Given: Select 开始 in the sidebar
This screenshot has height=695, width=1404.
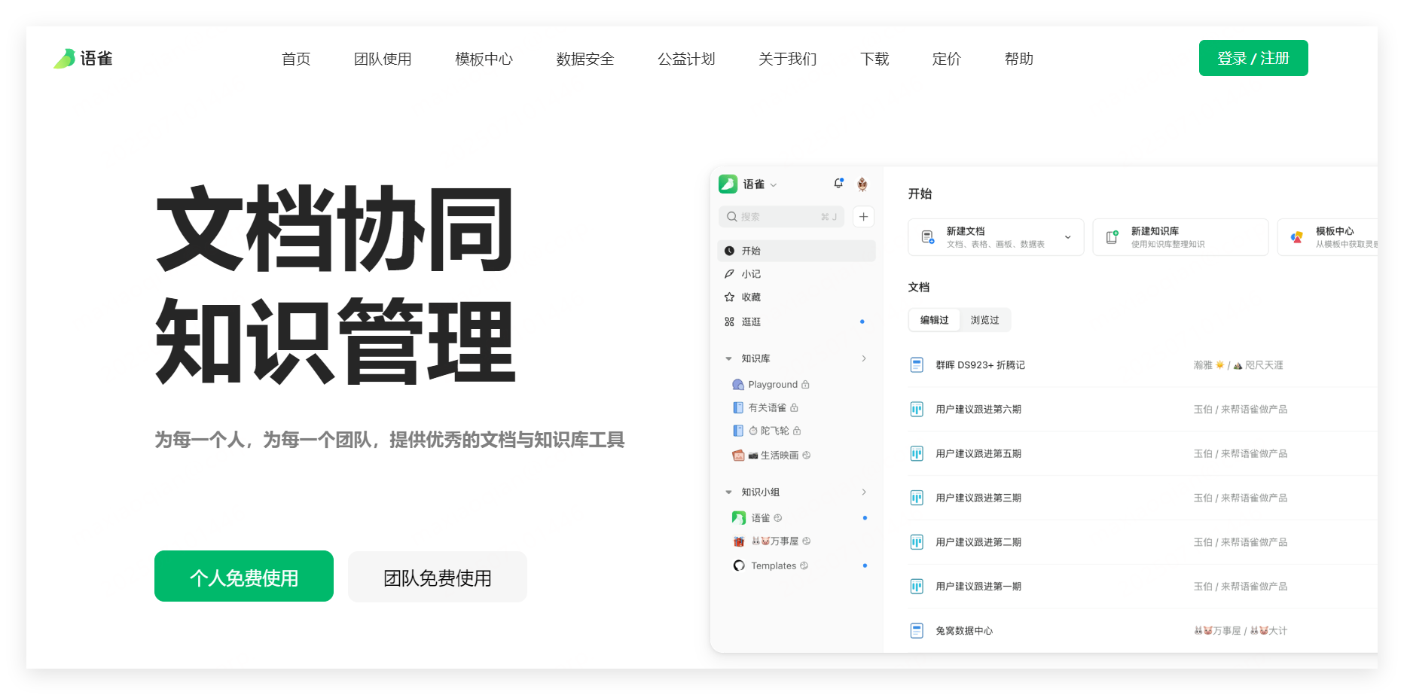Looking at the screenshot, I should click(x=797, y=251).
